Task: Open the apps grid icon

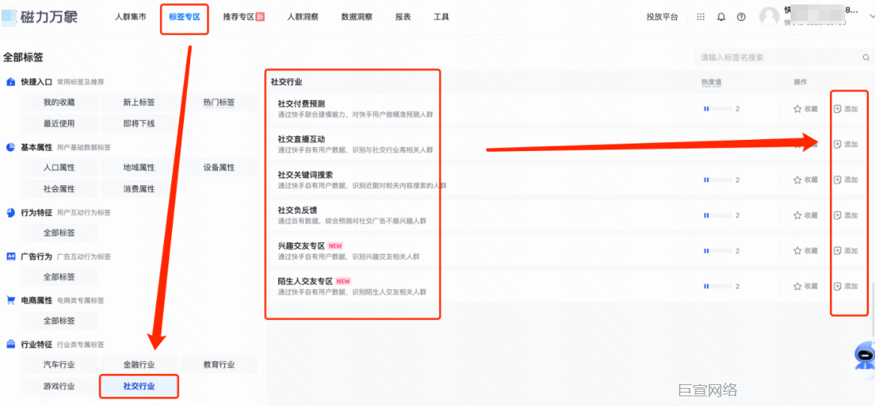Action: 701,17
